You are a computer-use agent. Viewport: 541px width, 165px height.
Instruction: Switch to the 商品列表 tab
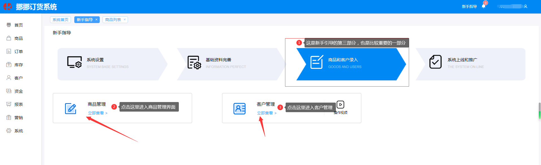tap(113, 20)
